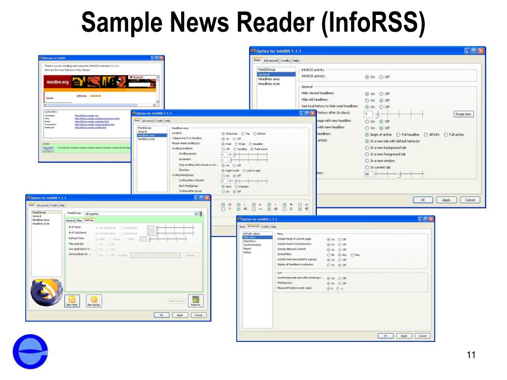
Task: Click the small icon right of Feed/Group dropdown
Action: (x=201, y=214)
